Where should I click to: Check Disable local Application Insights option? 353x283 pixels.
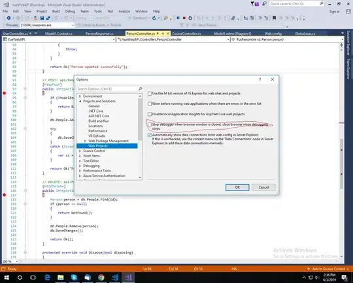(150, 114)
